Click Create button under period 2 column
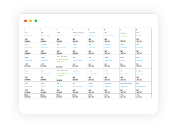The width and height of the screenshot is (177, 128). 42,95
